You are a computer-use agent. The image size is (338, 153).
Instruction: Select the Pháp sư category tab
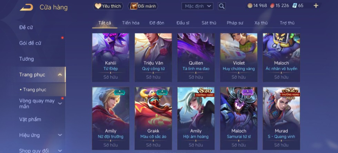pyautogui.click(x=235, y=23)
